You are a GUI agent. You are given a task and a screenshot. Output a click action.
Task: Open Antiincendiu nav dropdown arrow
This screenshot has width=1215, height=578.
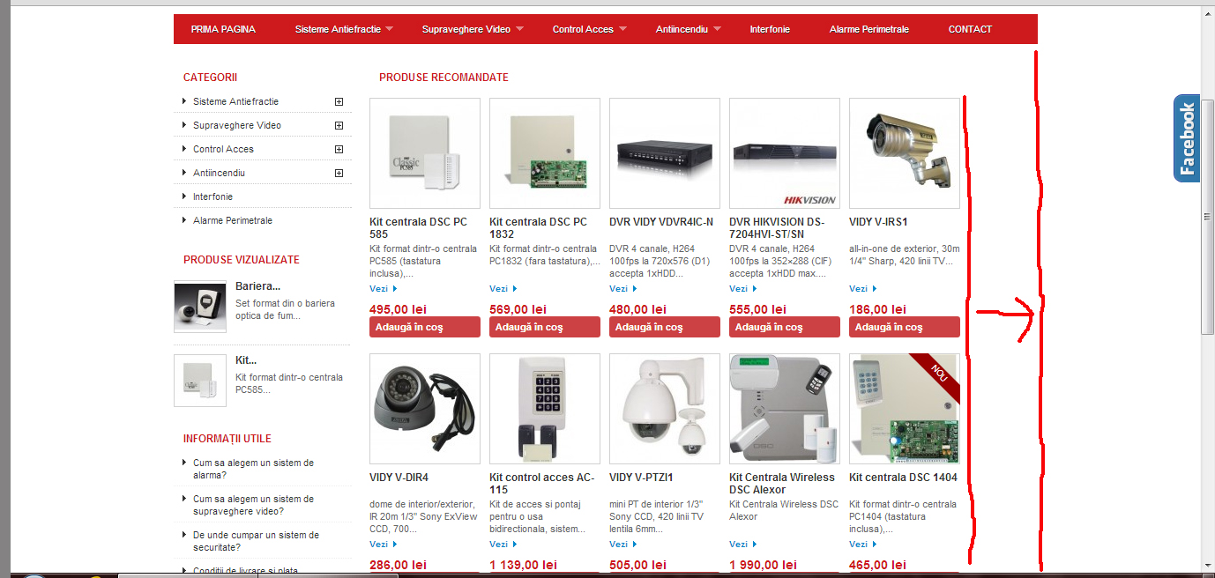[x=717, y=29]
